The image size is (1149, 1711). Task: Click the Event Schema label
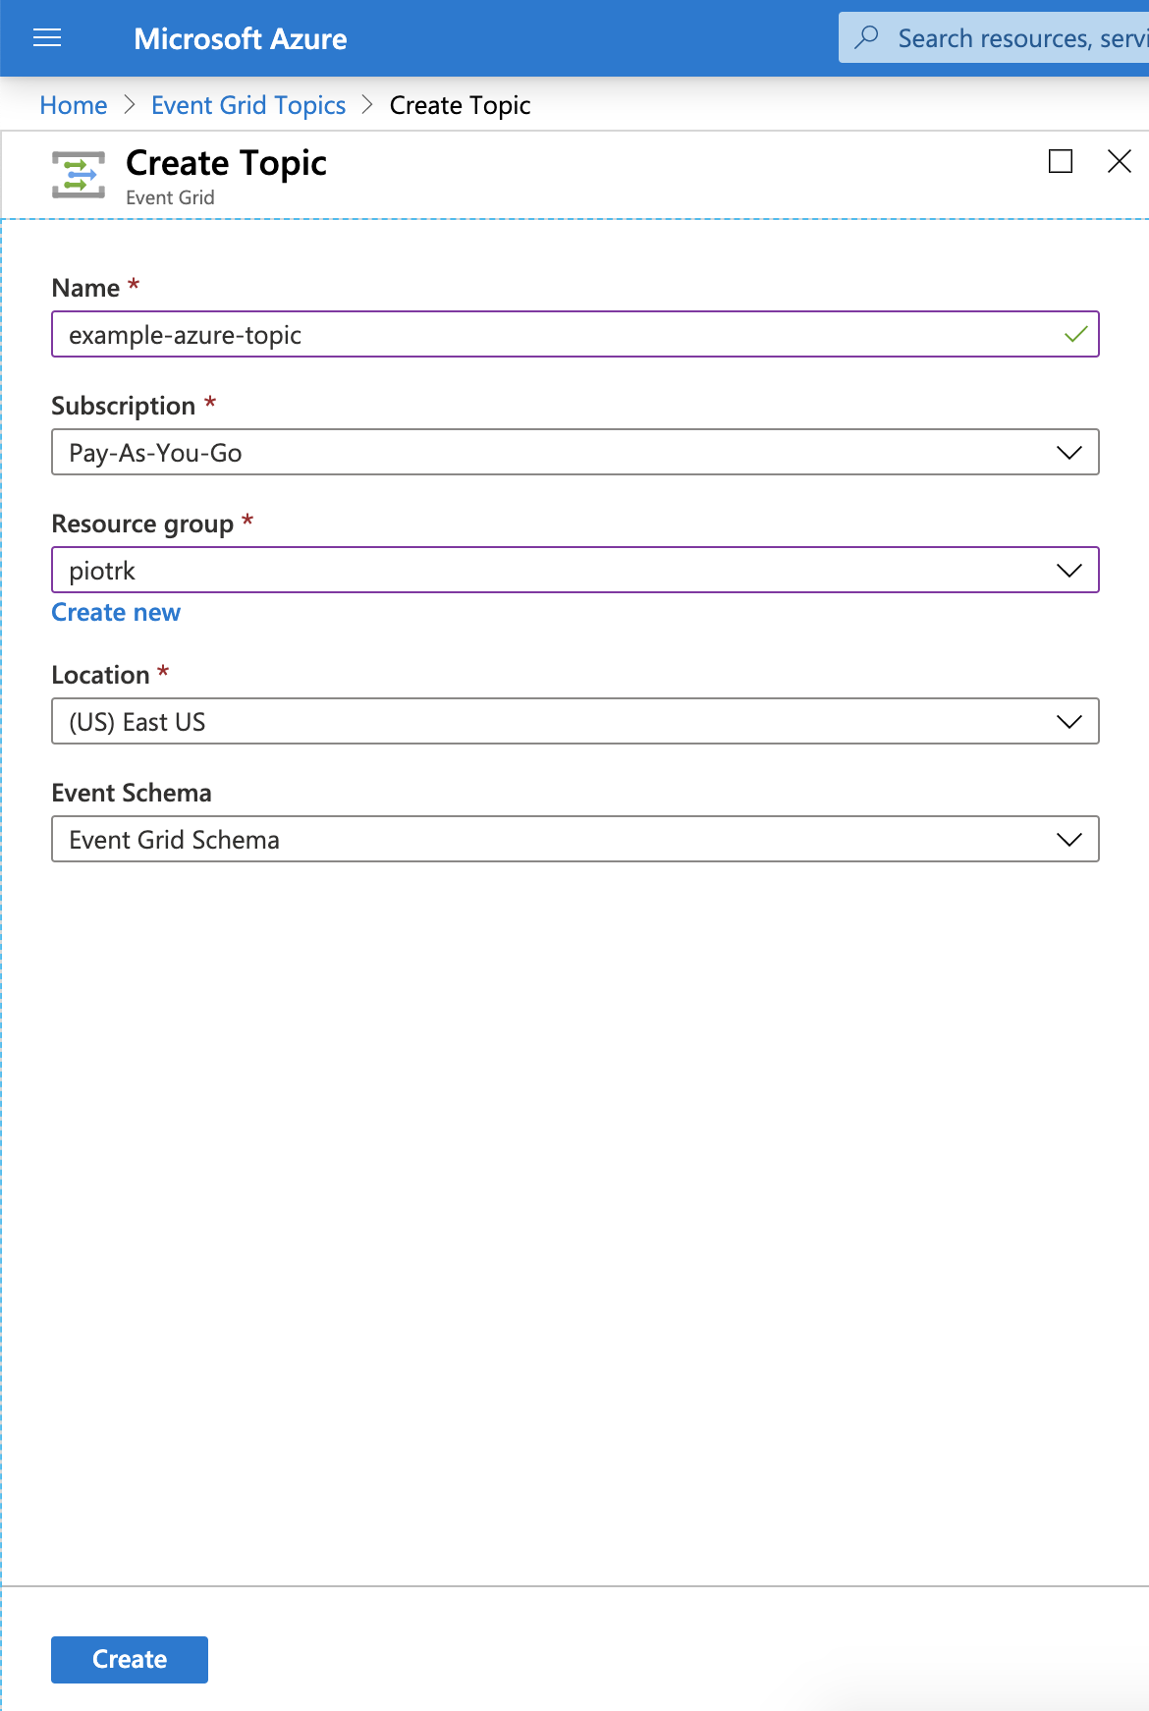pyautogui.click(x=132, y=793)
